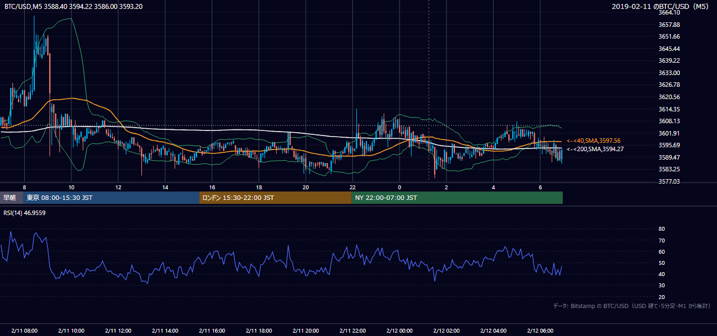Click price axis value 3589.47
717x336 pixels.
coord(669,157)
